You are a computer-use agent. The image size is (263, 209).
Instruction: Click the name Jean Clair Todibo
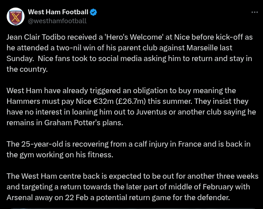pos(36,37)
